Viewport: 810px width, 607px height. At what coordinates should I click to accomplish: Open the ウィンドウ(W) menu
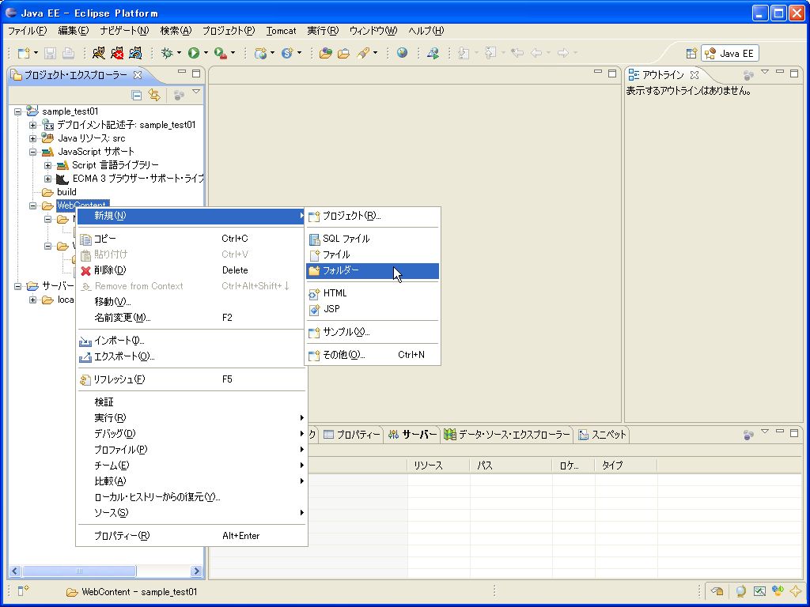pyautogui.click(x=373, y=31)
